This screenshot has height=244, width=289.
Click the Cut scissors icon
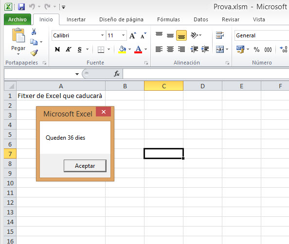coord(34,32)
